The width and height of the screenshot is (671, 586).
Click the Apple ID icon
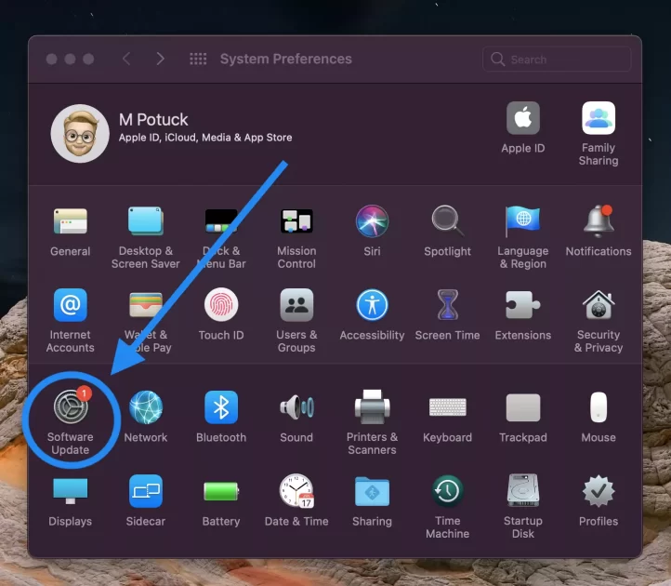tap(522, 119)
